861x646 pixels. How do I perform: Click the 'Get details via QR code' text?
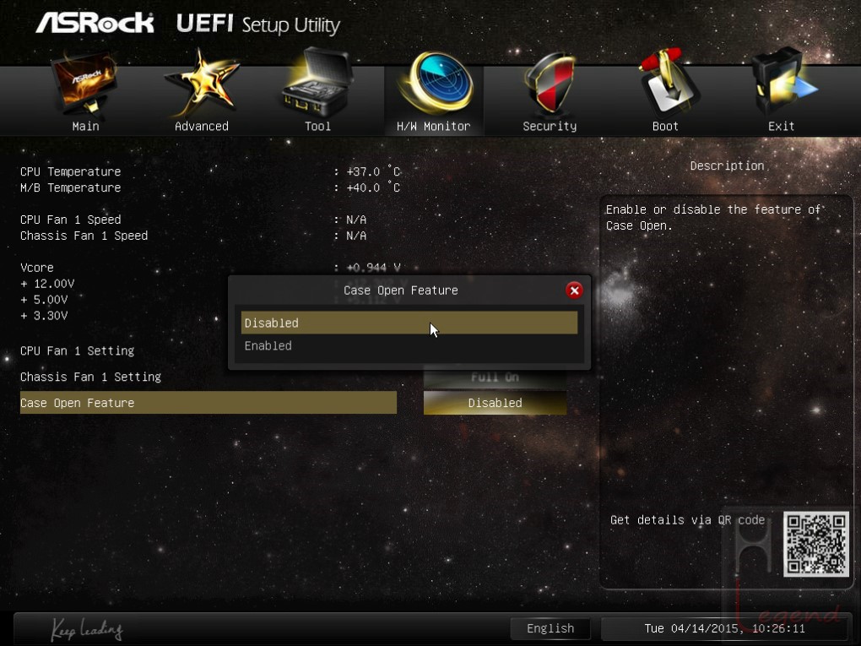(687, 520)
